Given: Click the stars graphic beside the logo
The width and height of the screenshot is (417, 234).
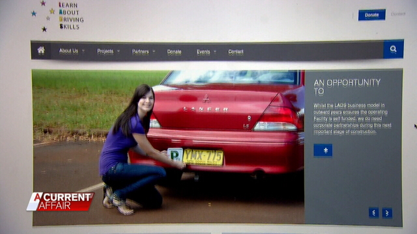Looking at the screenshot, I should click(43, 16).
